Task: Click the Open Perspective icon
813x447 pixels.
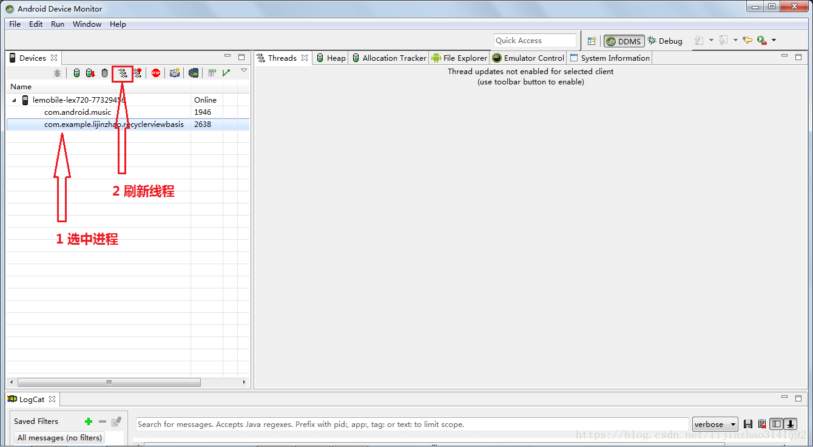Action: (592, 41)
